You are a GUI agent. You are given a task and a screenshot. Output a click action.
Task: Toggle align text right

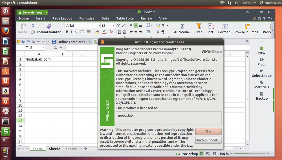[x=140, y=32]
